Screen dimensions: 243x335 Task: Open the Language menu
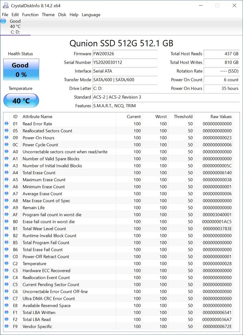pyautogui.click(x=91, y=15)
